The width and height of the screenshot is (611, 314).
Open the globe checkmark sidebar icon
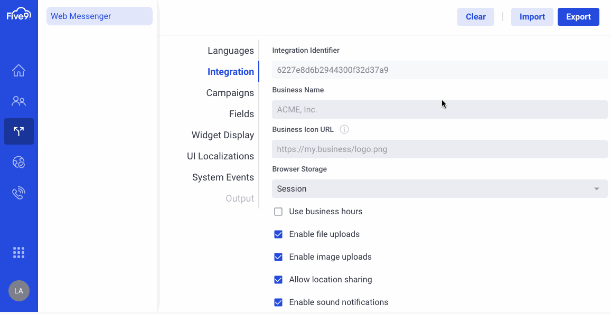pyautogui.click(x=18, y=162)
